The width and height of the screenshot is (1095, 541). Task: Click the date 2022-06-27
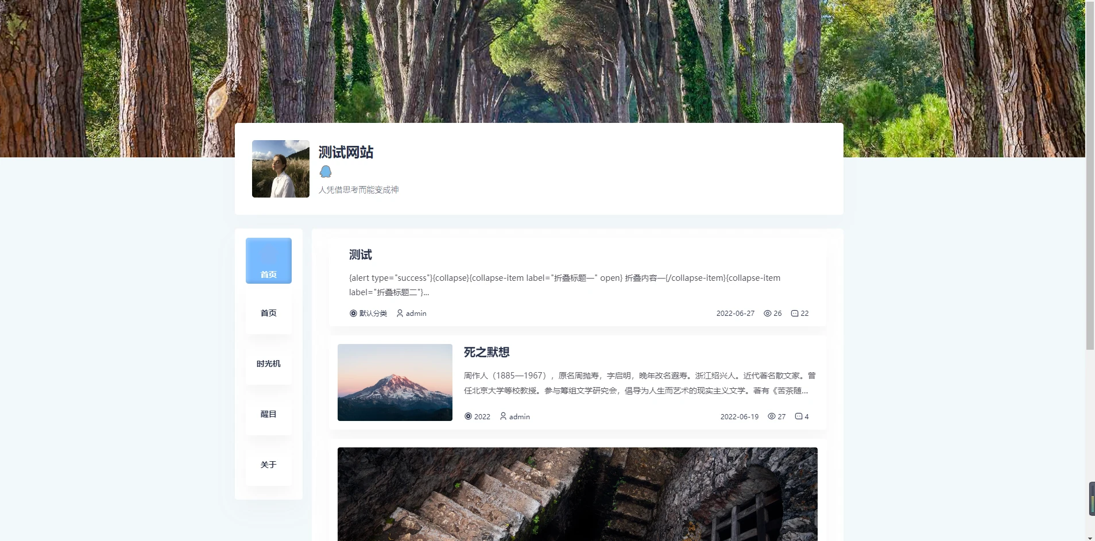coord(736,314)
